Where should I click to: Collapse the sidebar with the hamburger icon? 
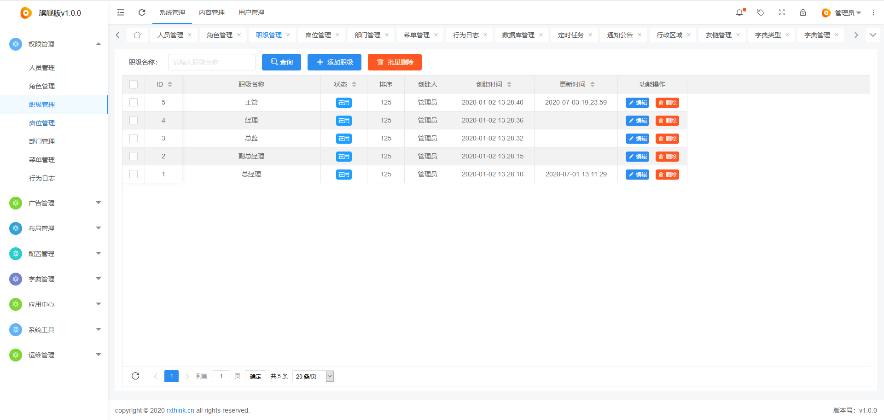[x=121, y=12]
